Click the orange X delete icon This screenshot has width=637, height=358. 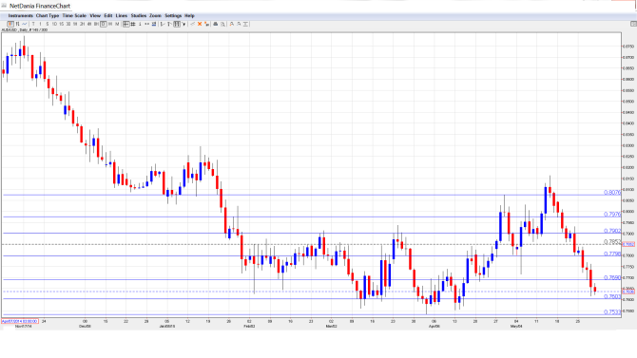click(200, 24)
